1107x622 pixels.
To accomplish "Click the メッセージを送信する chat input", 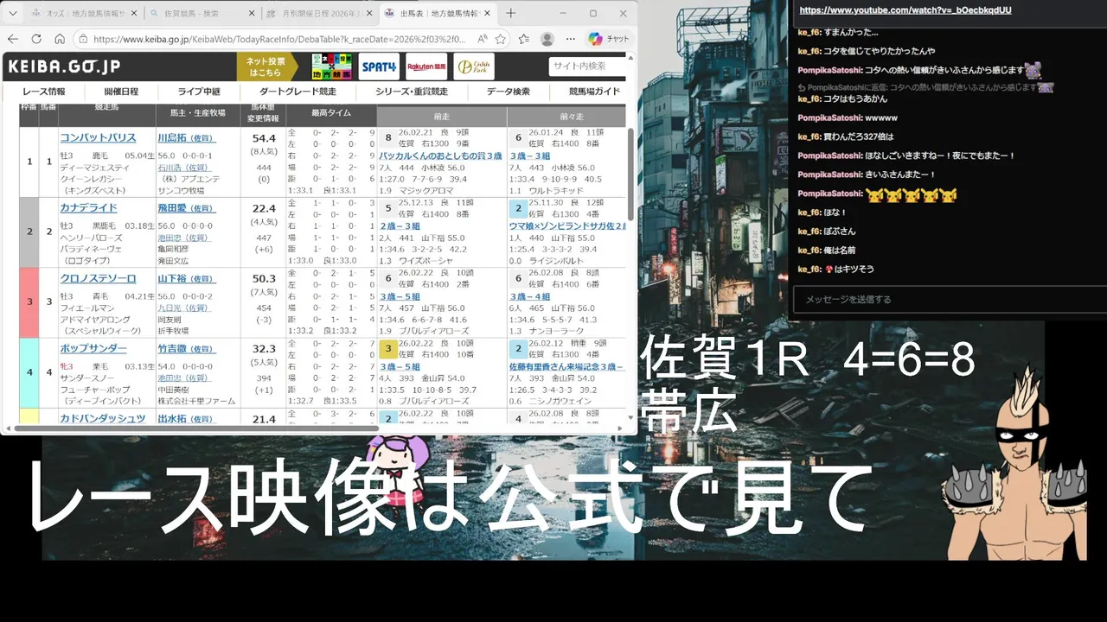I will [949, 299].
